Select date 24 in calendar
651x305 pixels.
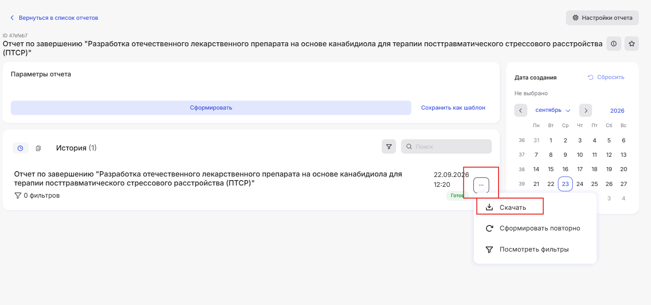click(x=580, y=184)
